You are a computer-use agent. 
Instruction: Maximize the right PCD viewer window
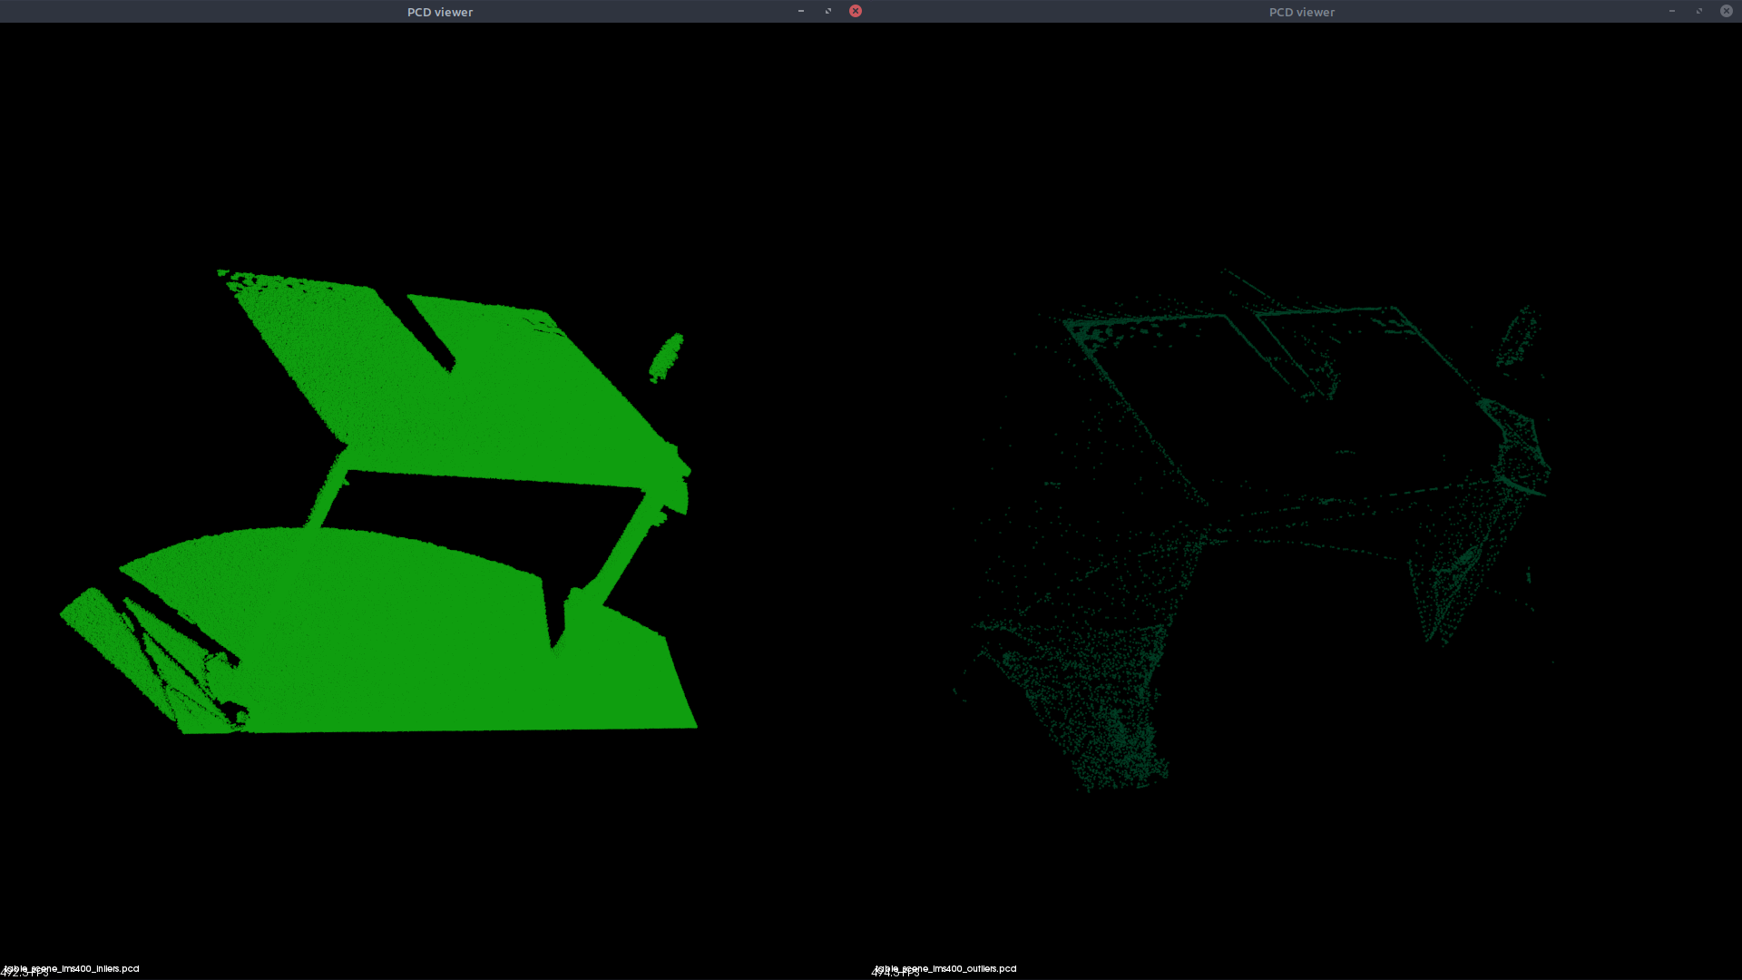1698,11
